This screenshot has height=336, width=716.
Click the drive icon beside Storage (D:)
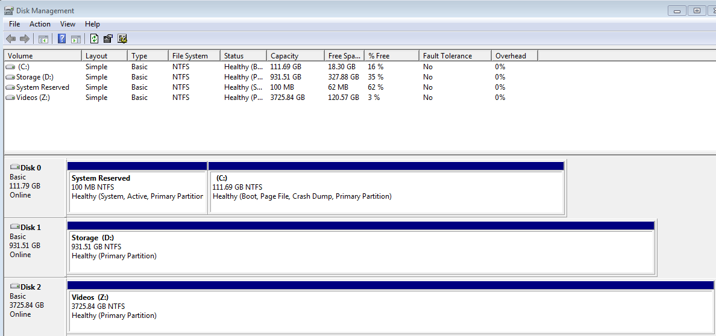tap(10, 77)
